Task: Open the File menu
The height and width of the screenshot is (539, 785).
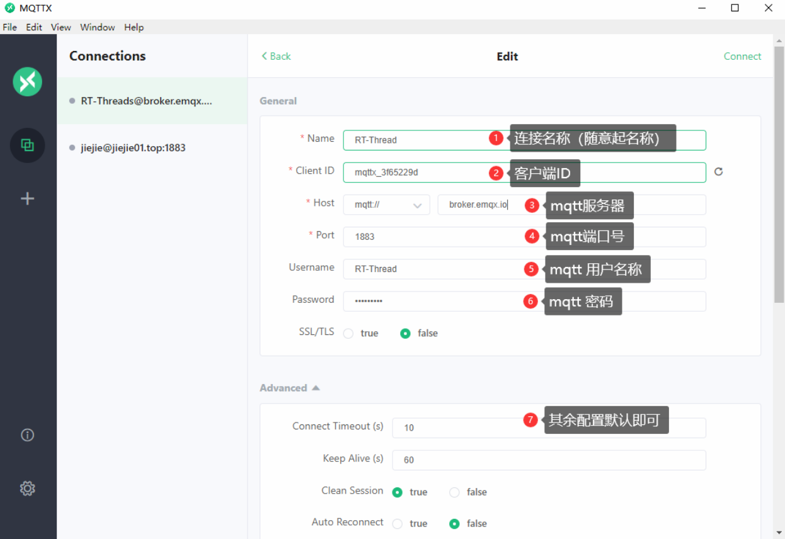Action: coord(9,27)
